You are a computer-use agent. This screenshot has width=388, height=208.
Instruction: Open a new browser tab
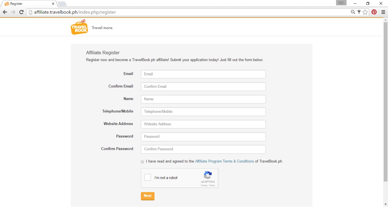(62, 4)
